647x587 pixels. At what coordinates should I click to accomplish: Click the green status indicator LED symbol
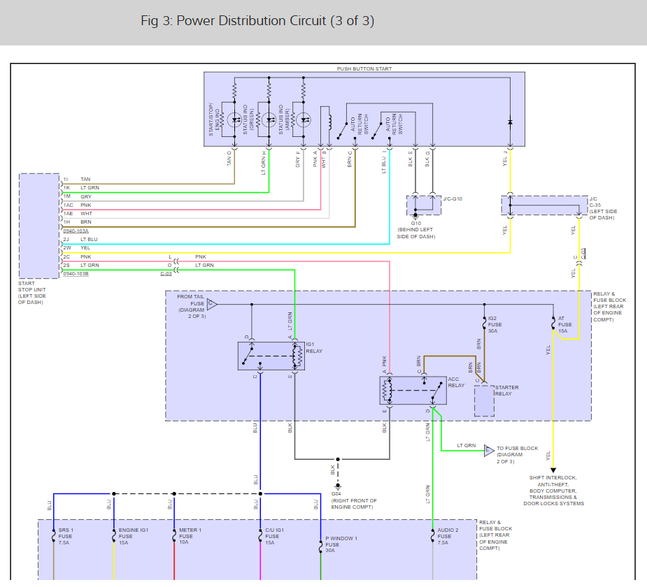click(269, 120)
